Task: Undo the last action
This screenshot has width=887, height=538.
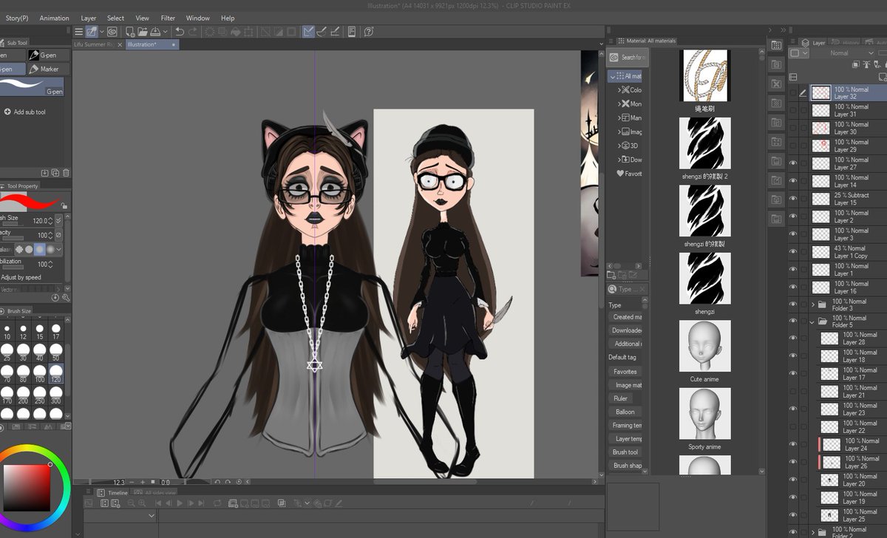Action: (x=180, y=32)
